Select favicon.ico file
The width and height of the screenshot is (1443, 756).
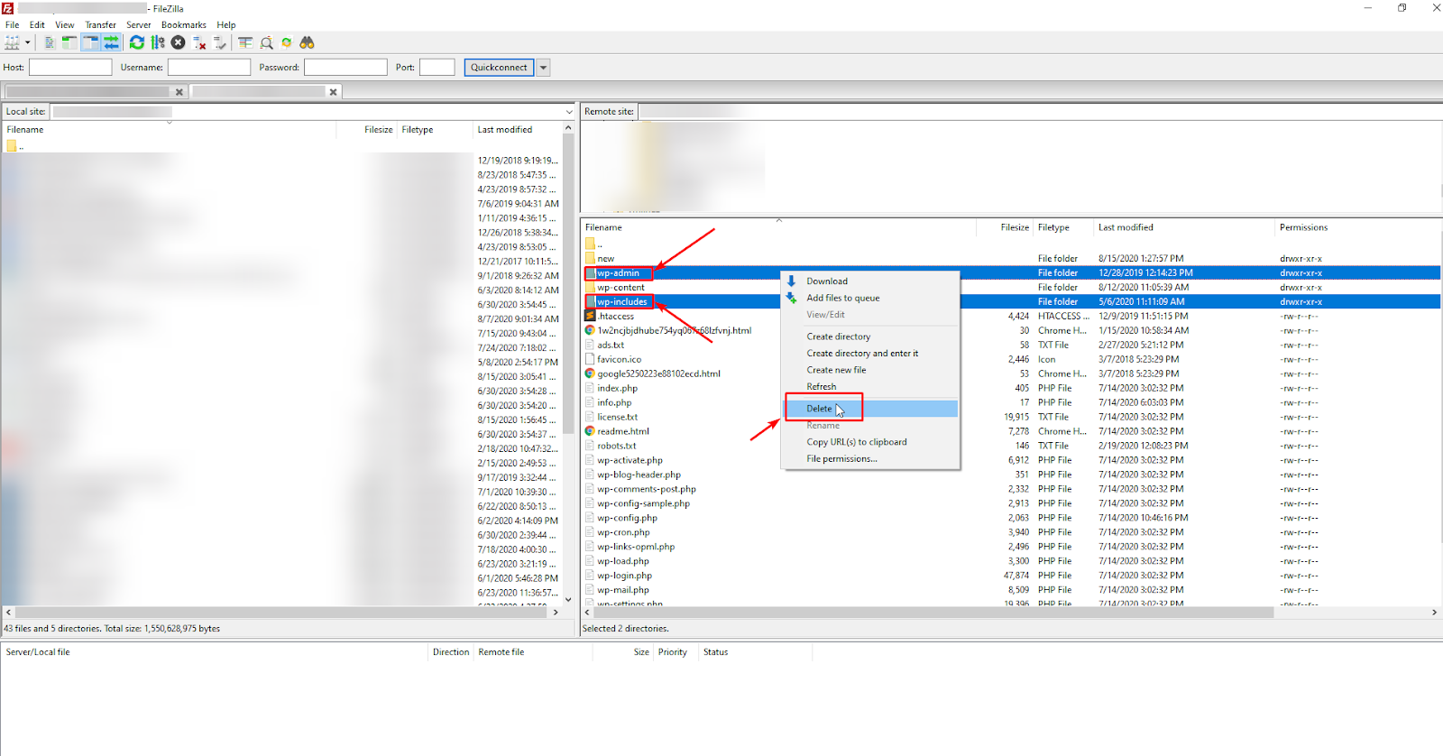(619, 359)
